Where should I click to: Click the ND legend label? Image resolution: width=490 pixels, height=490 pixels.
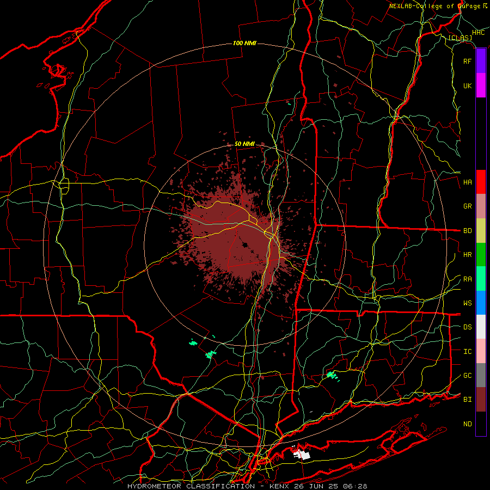click(467, 424)
